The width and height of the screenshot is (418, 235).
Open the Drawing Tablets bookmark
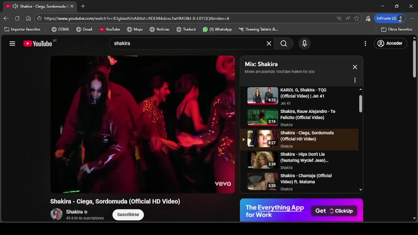click(258, 29)
